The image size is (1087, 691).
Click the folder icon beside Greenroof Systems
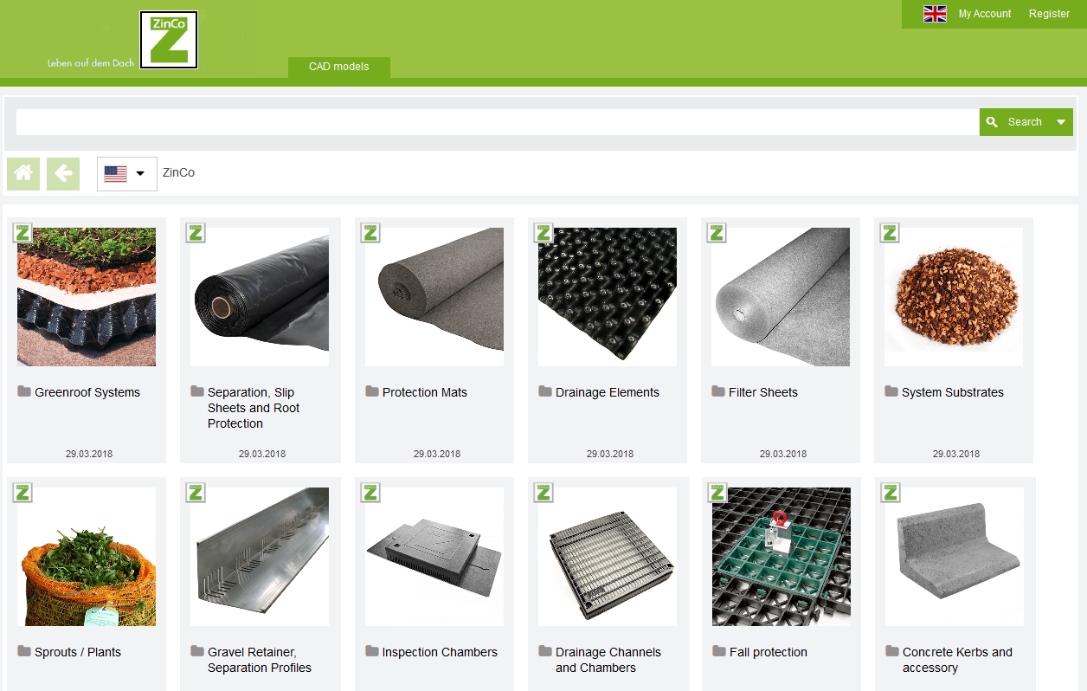pos(24,391)
